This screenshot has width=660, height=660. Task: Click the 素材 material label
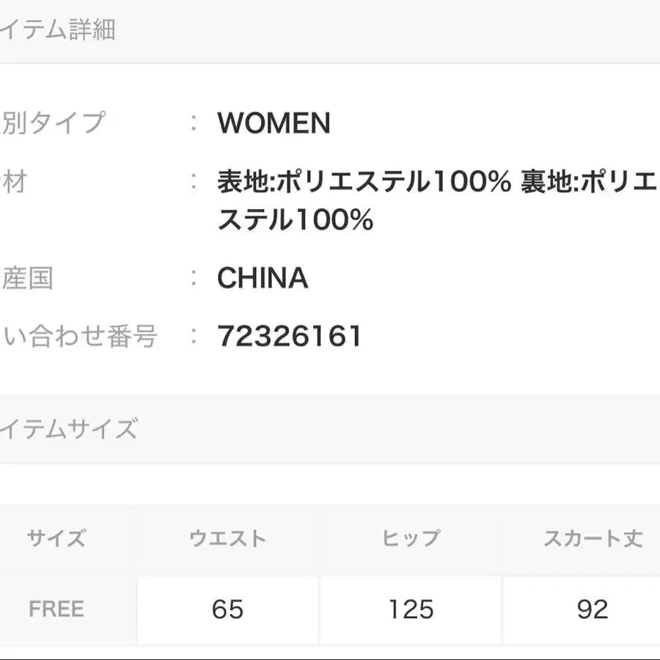tap(13, 181)
